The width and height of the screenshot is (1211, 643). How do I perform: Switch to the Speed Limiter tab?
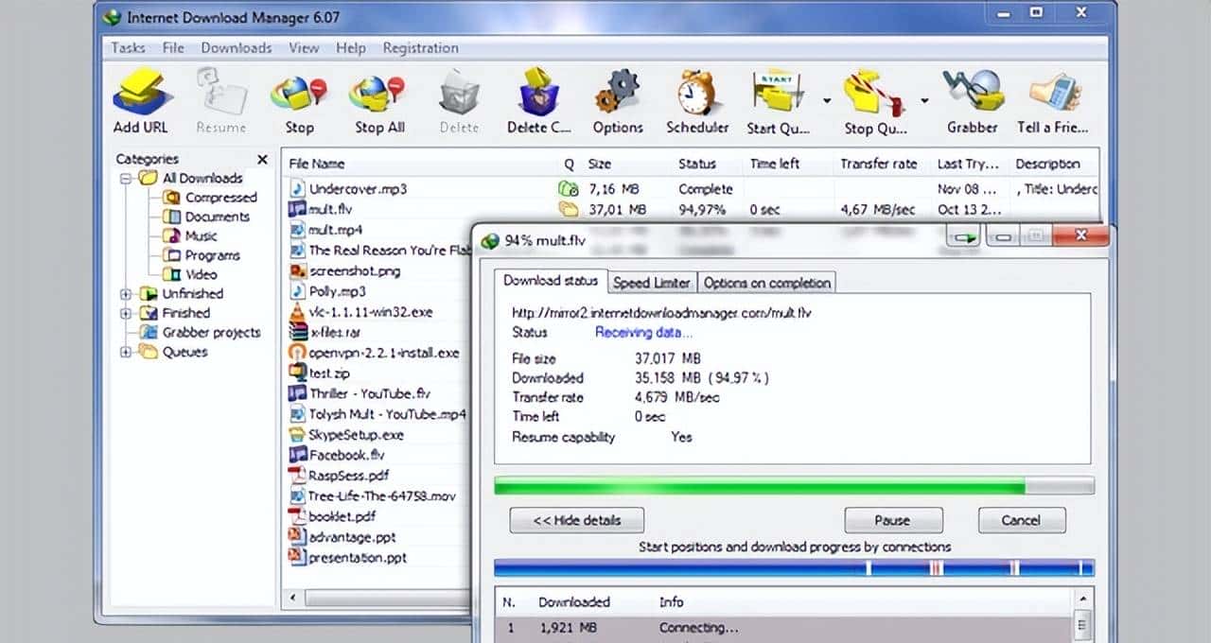tap(652, 281)
